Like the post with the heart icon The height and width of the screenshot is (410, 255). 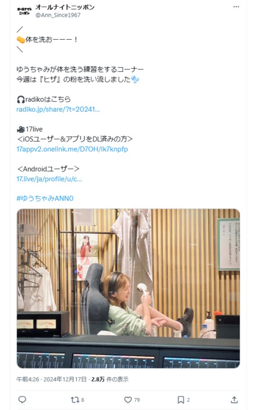128,400
